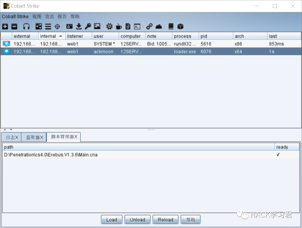Sort by the internal column header
302x228 pixels.
tap(52, 36)
